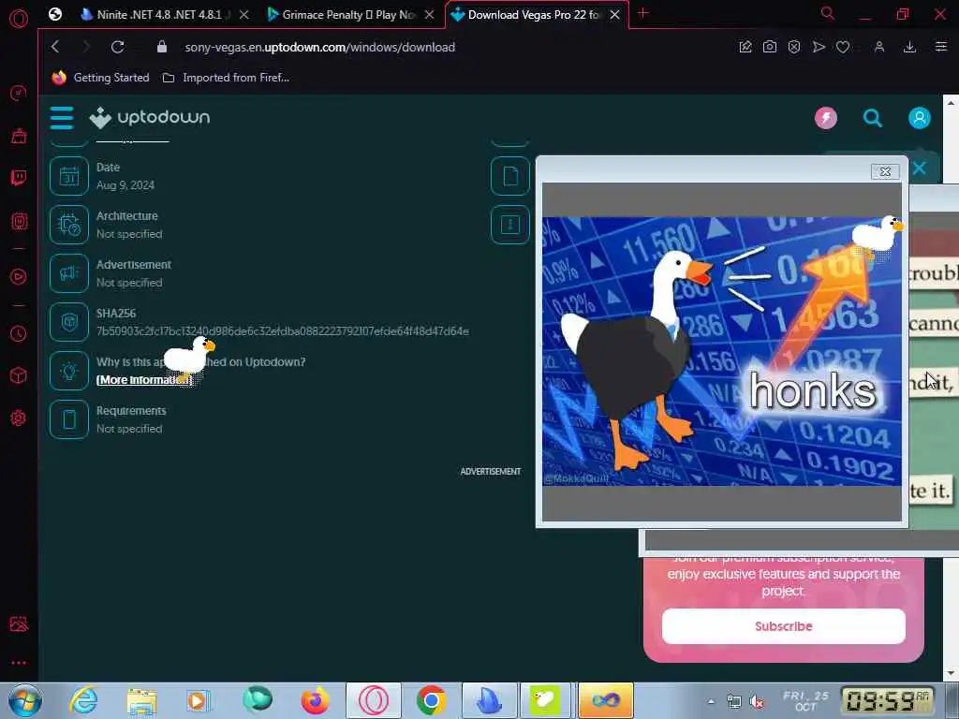
Task: Reload the current page
Action: click(117, 47)
